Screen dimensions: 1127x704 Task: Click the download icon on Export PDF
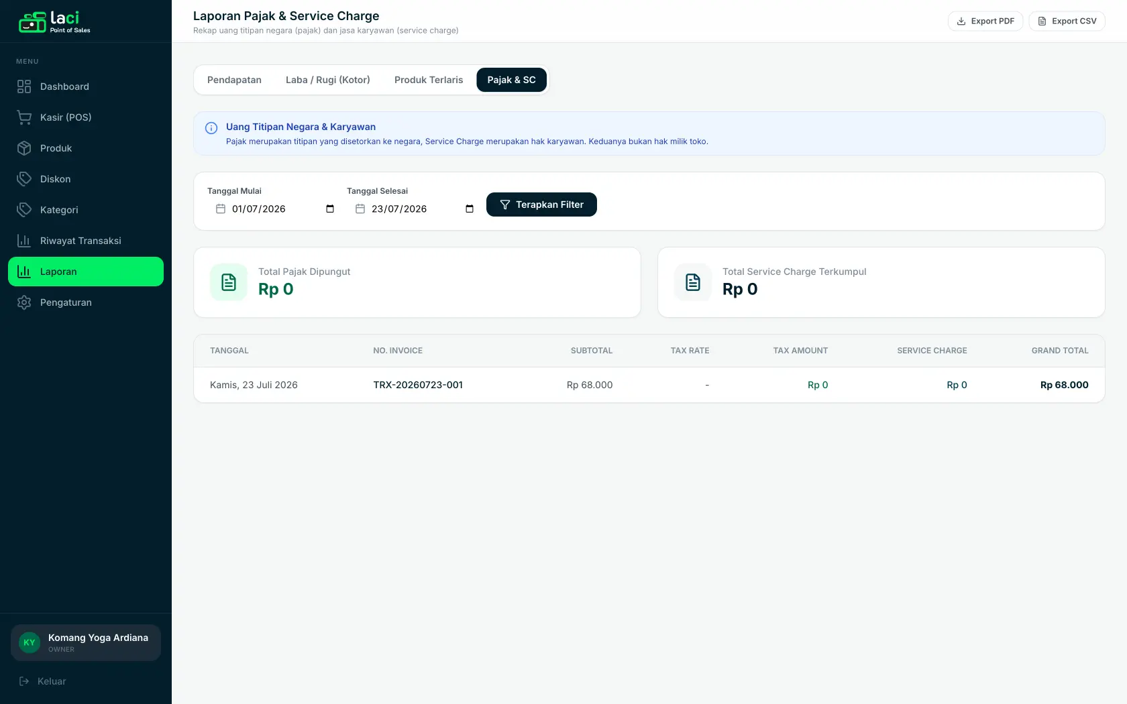tap(961, 21)
